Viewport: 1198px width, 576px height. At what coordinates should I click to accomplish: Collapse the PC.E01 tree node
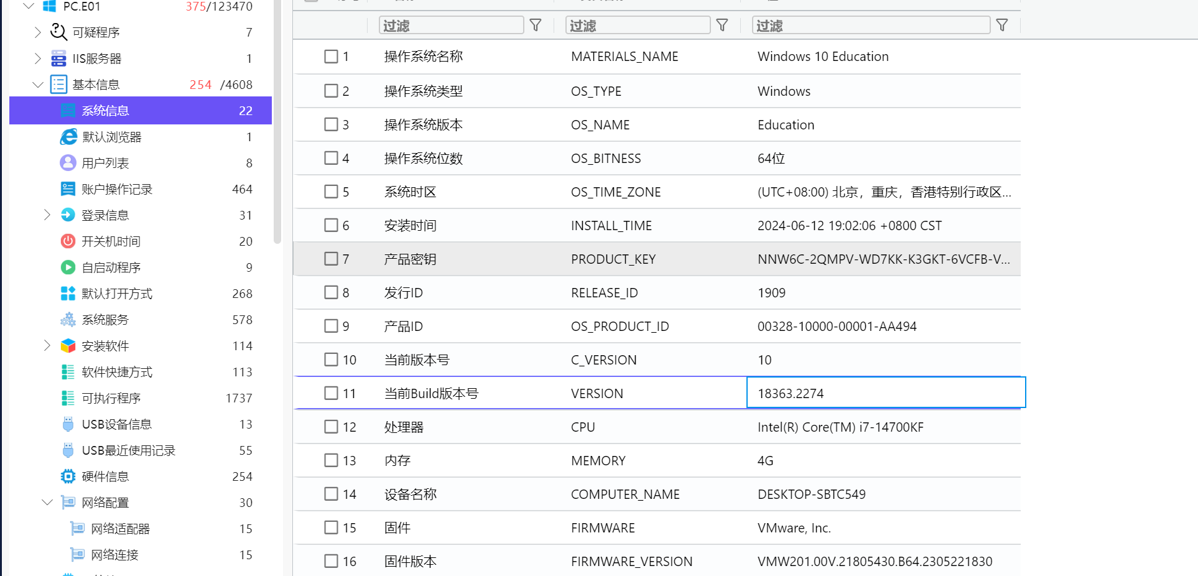[29, 6]
